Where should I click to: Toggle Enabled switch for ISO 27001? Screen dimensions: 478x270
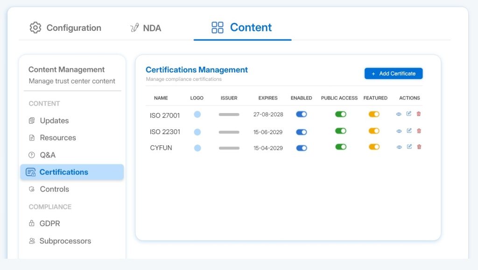(302, 114)
